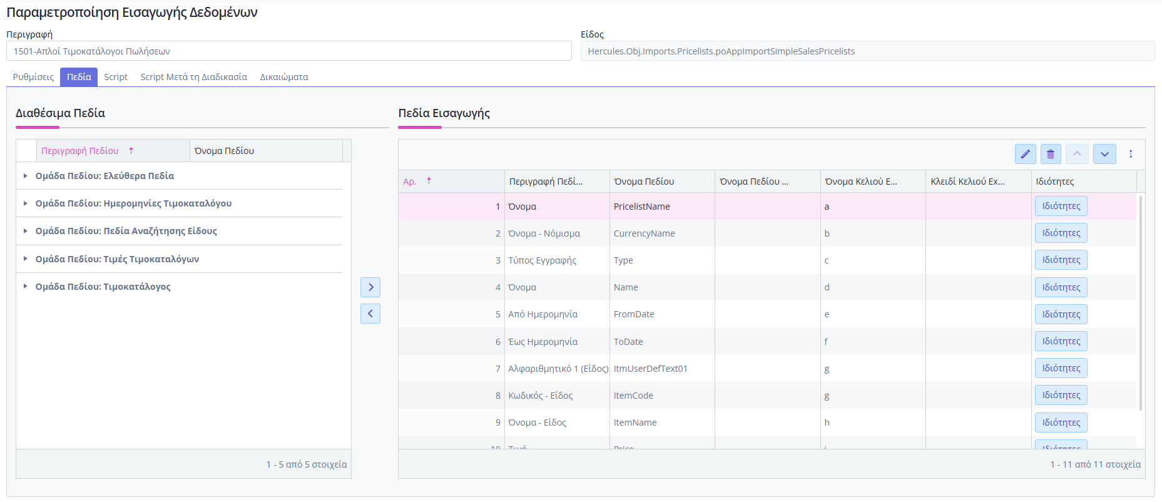Expand group Τιμές Τιμοκαταλόγων
This screenshot has height=502, width=1162.
click(x=26, y=259)
